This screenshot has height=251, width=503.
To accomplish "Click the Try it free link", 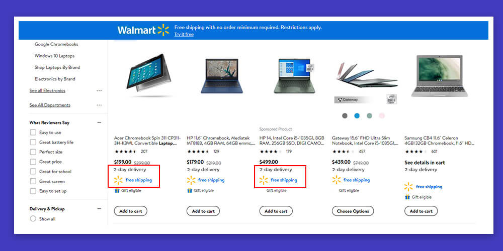I will point(184,34).
